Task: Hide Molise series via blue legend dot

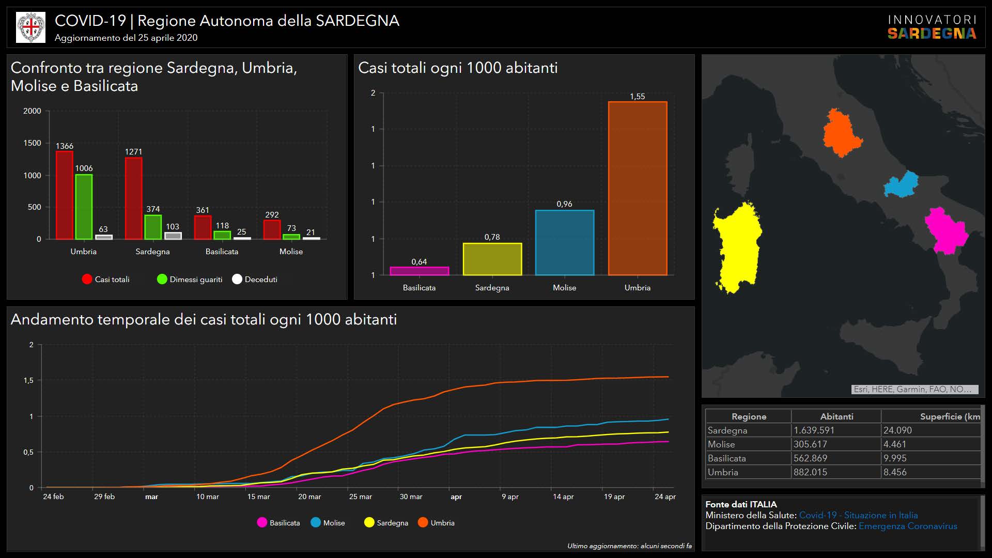Action: click(316, 522)
